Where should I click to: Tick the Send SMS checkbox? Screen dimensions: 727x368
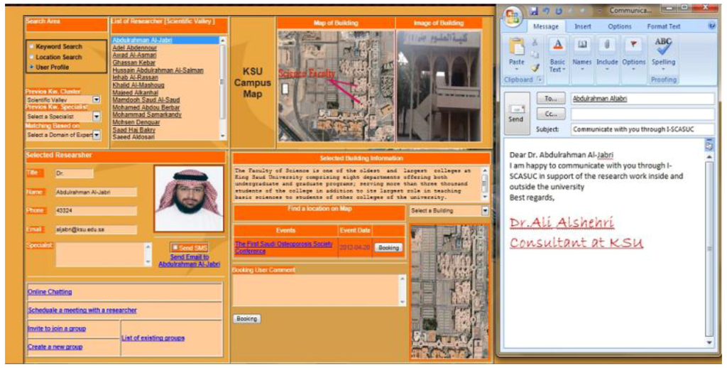(x=175, y=247)
